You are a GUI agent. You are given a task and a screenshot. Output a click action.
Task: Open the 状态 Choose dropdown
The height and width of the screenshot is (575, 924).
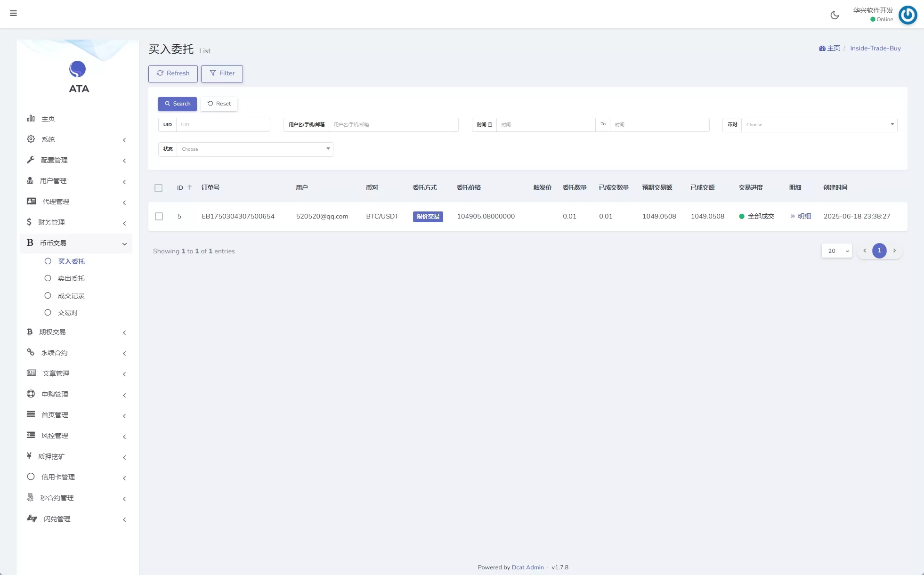[x=254, y=149]
